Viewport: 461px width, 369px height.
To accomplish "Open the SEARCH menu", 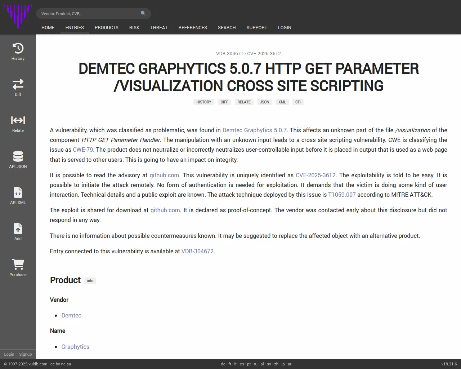I will pos(227,27).
